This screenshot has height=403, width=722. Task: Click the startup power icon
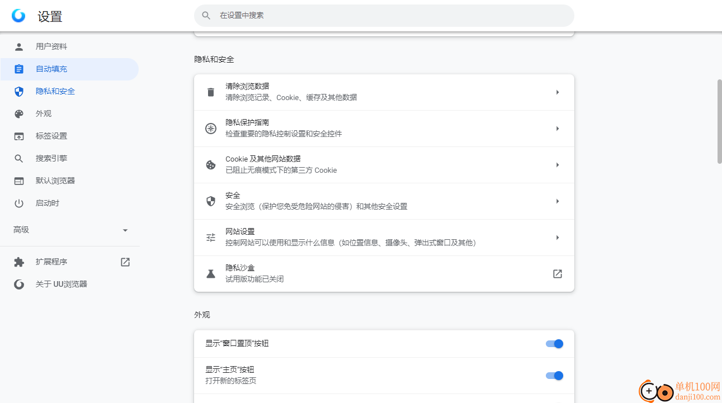(19, 203)
